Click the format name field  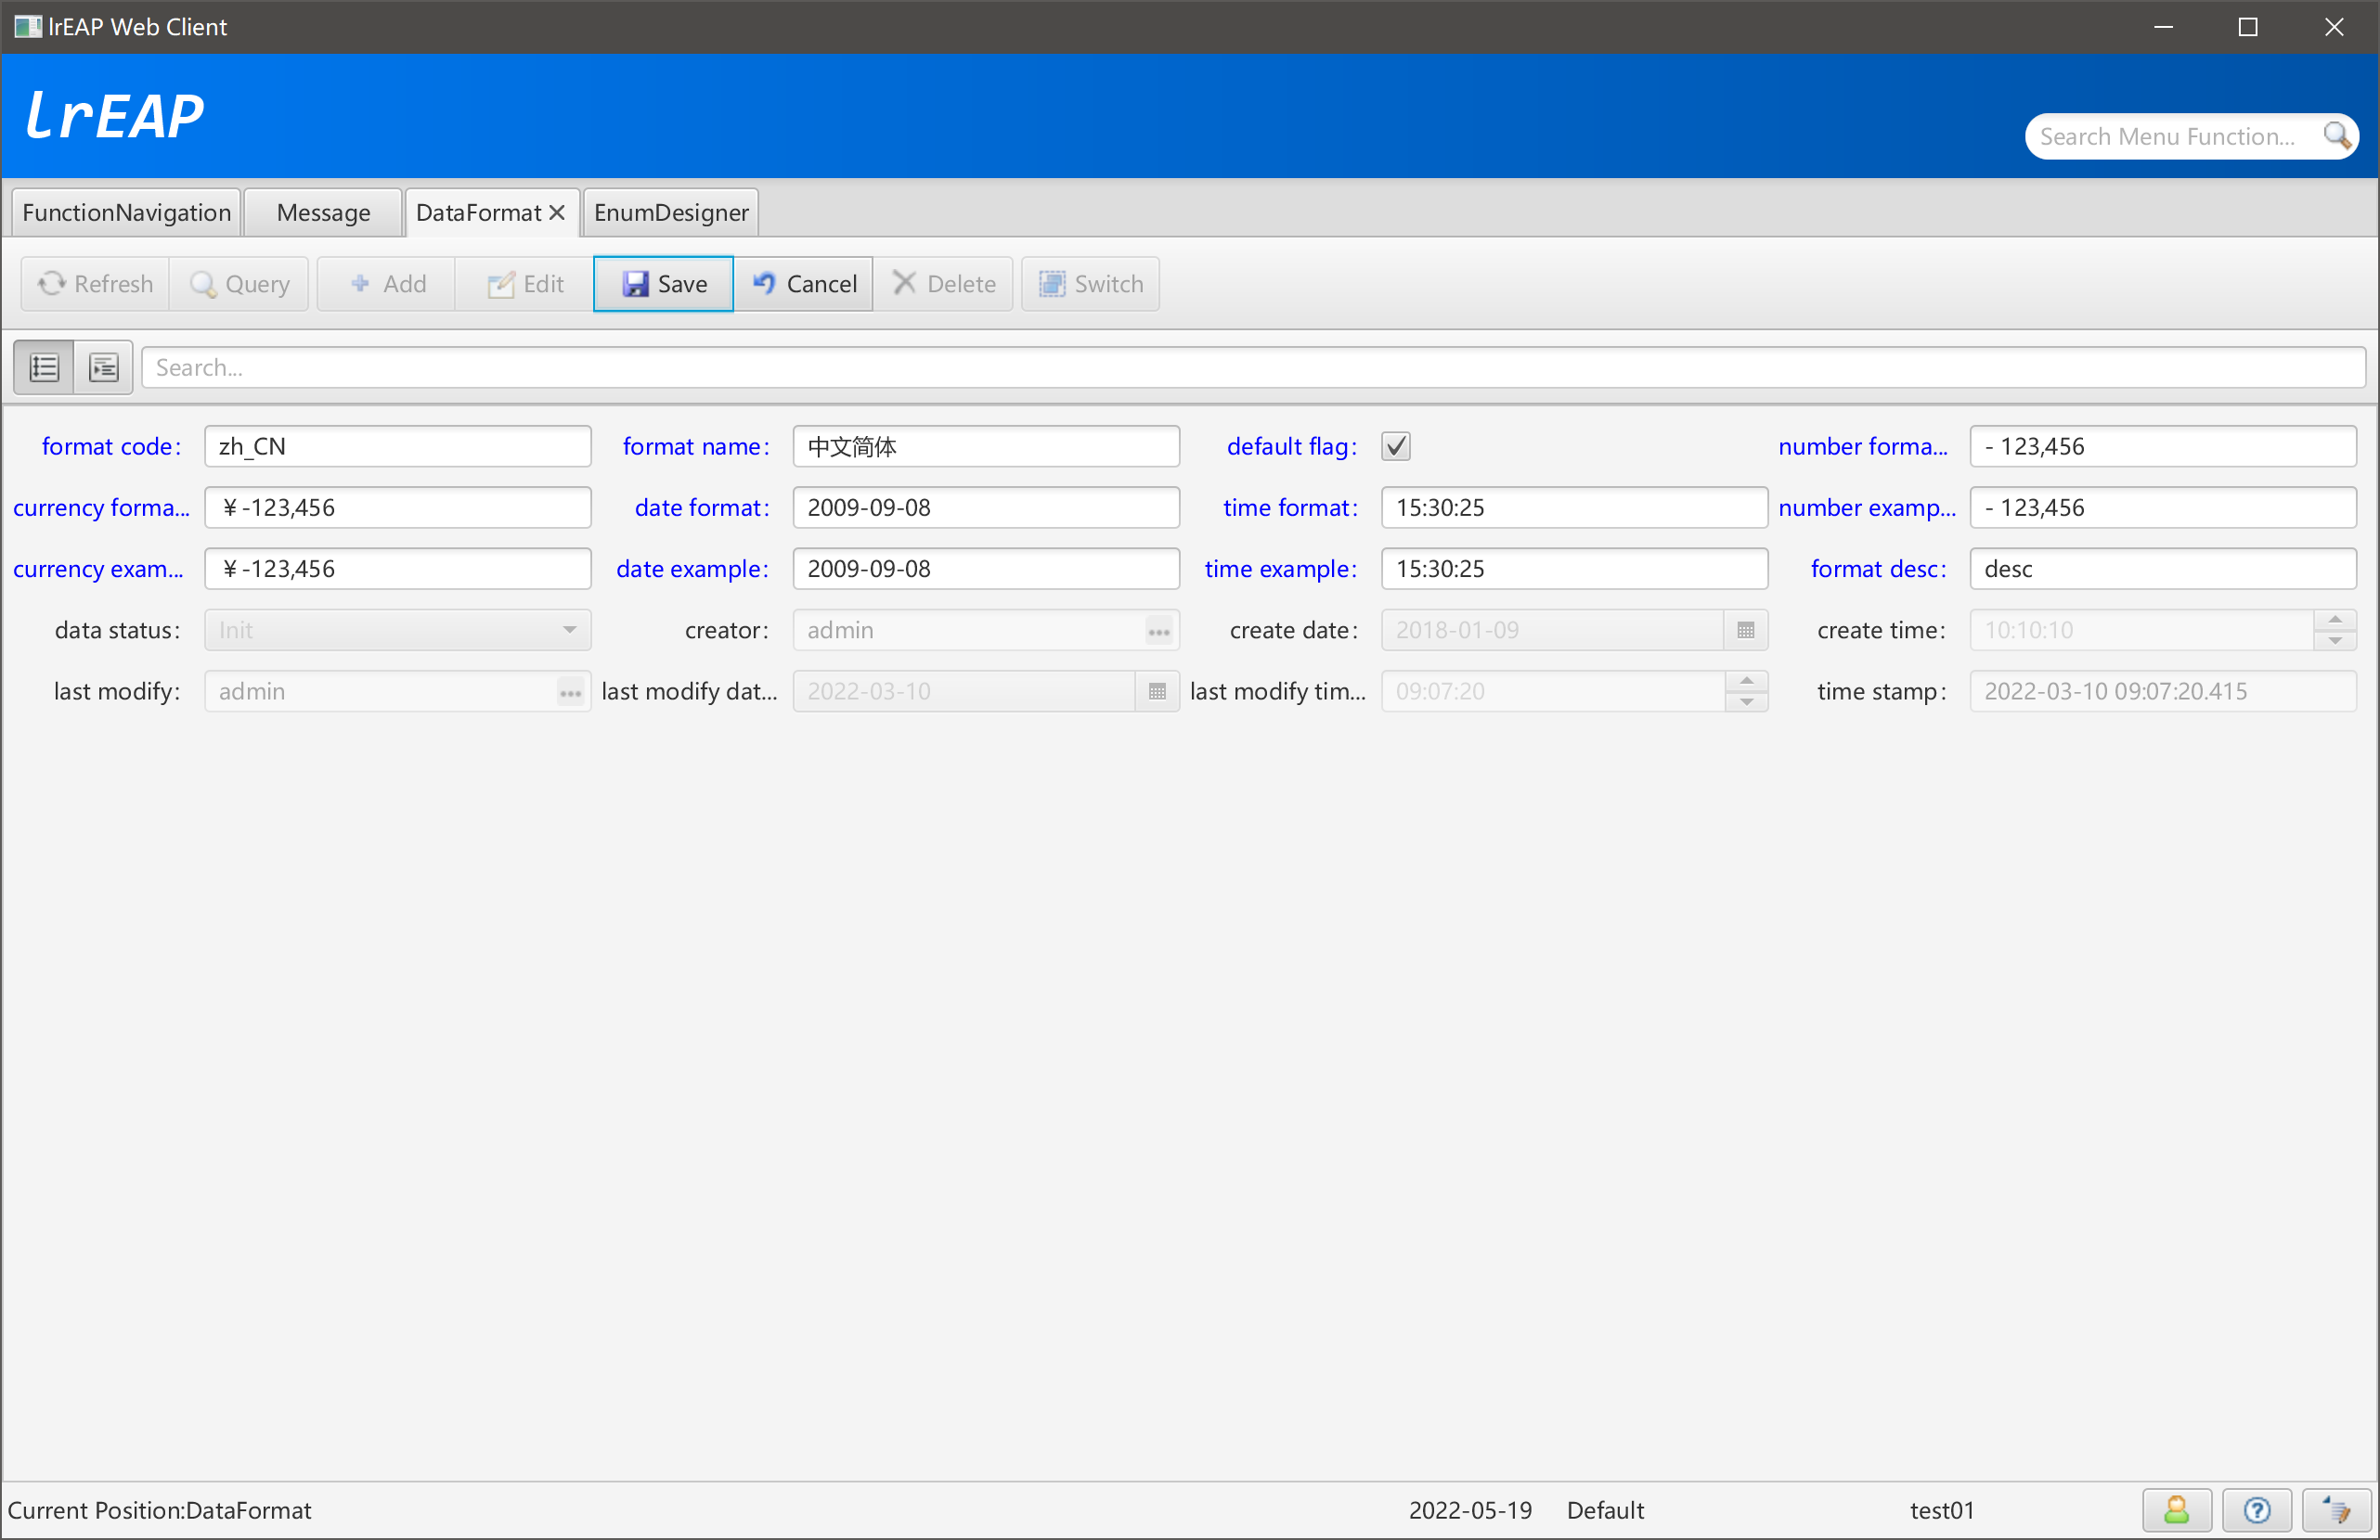(986, 447)
